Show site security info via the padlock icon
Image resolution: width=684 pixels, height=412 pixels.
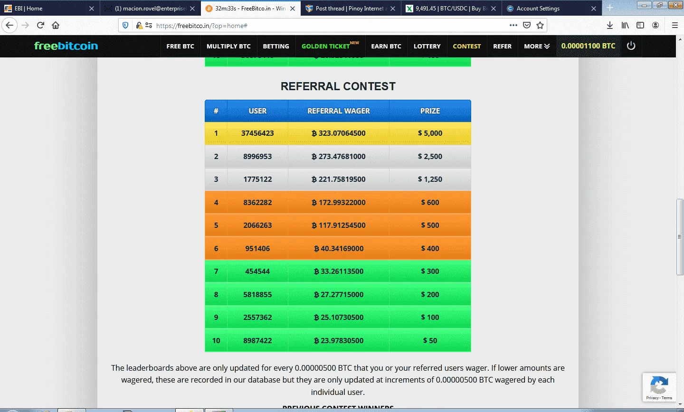(x=139, y=25)
